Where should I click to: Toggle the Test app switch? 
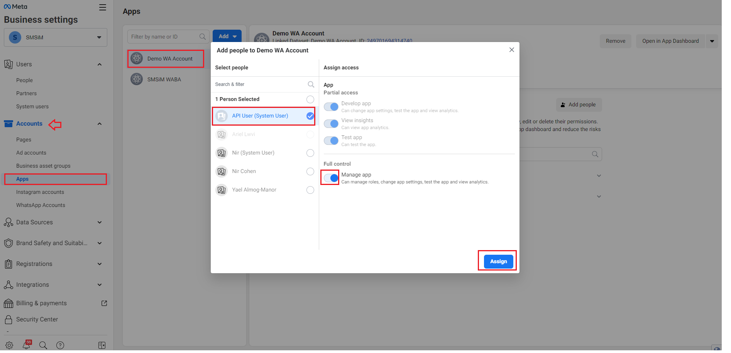(x=331, y=141)
